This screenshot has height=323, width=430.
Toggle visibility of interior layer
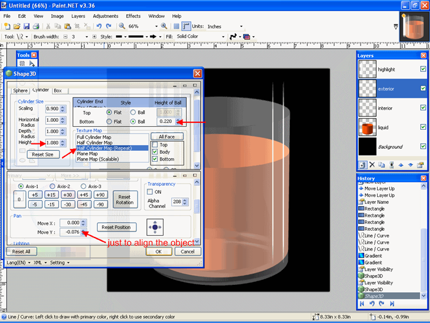[x=423, y=108]
